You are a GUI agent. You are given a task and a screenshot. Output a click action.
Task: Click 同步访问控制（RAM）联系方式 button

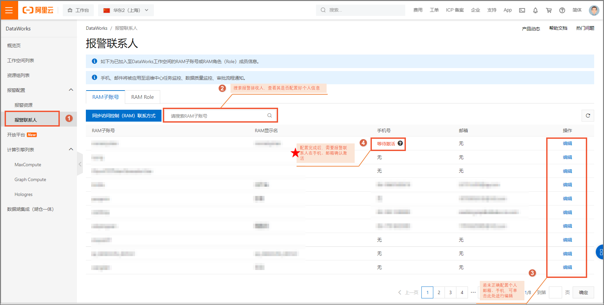(x=124, y=116)
